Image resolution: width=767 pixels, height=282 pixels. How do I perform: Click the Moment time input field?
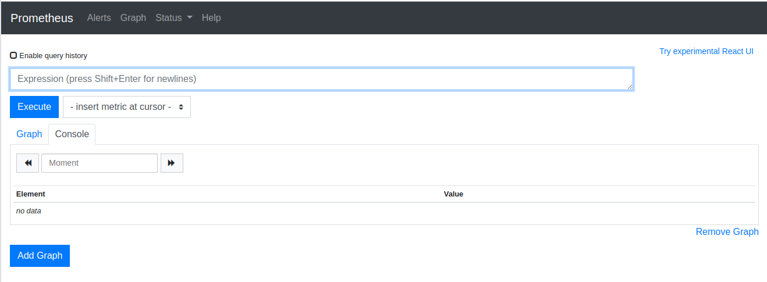[x=100, y=163]
